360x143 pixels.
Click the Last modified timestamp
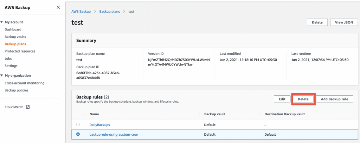[249, 60]
